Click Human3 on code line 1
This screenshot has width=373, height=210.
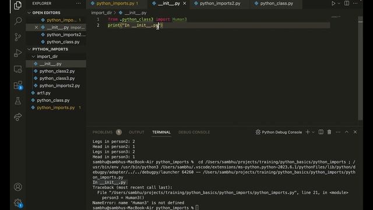coord(180,19)
